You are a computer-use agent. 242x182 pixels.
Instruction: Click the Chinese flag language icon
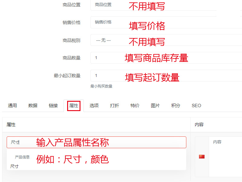[201, 157]
